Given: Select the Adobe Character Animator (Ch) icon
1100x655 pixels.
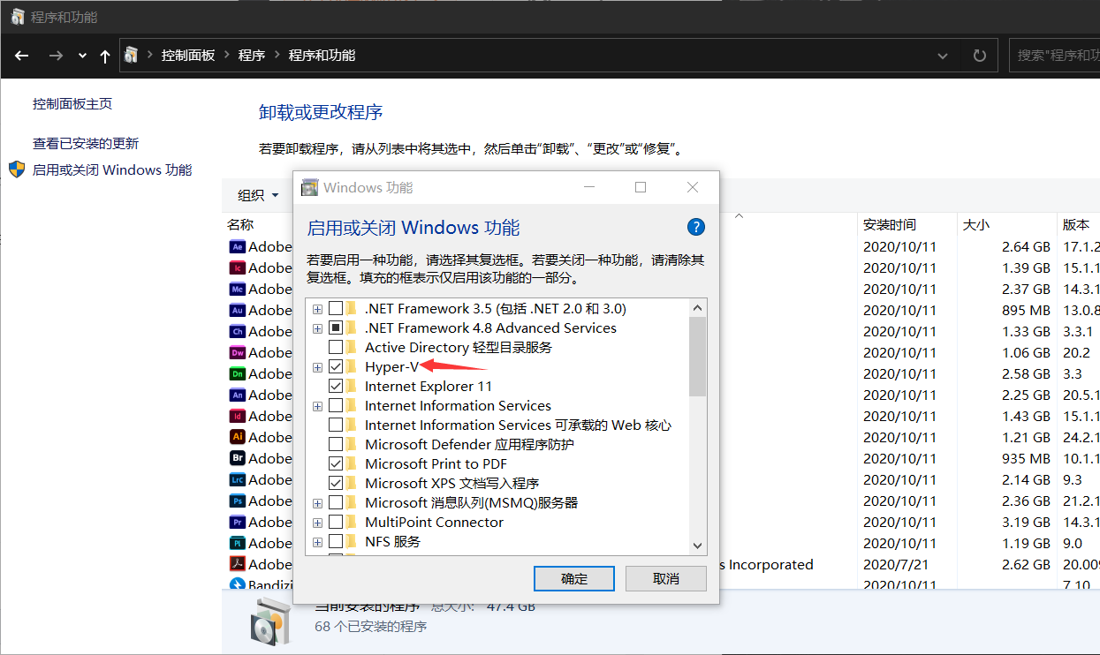Looking at the screenshot, I should [x=237, y=331].
